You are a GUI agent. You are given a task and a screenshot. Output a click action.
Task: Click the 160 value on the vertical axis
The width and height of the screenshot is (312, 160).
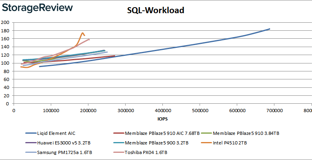coord(5,39)
